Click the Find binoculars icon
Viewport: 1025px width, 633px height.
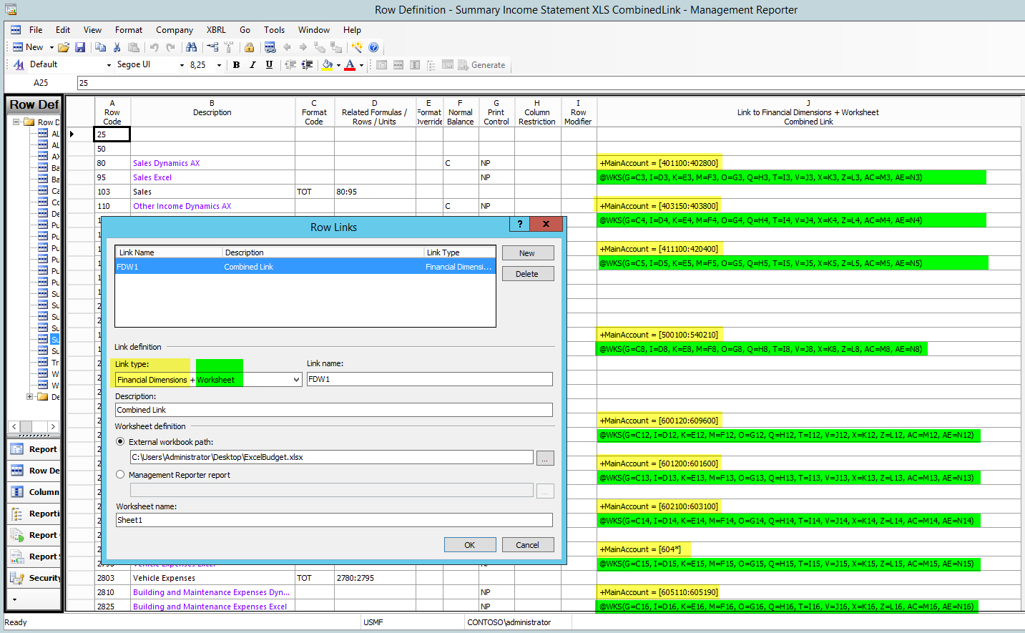pyautogui.click(x=191, y=47)
